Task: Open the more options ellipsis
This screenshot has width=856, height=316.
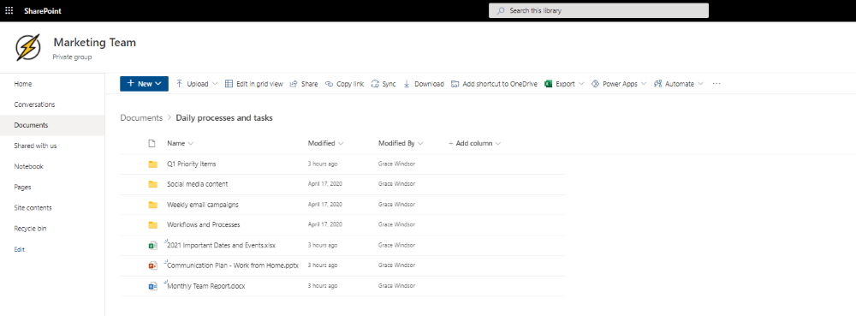Action: point(716,84)
